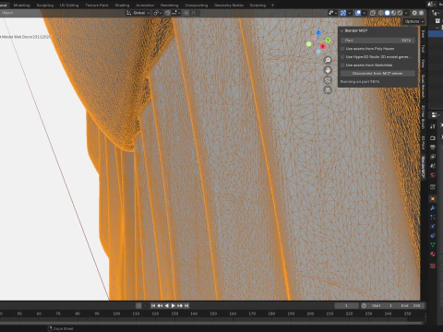The height and width of the screenshot is (332, 443).
Task: Toggle perspective/orthographic grid icon
Action: pyautogui.click(x=328, y=89)
